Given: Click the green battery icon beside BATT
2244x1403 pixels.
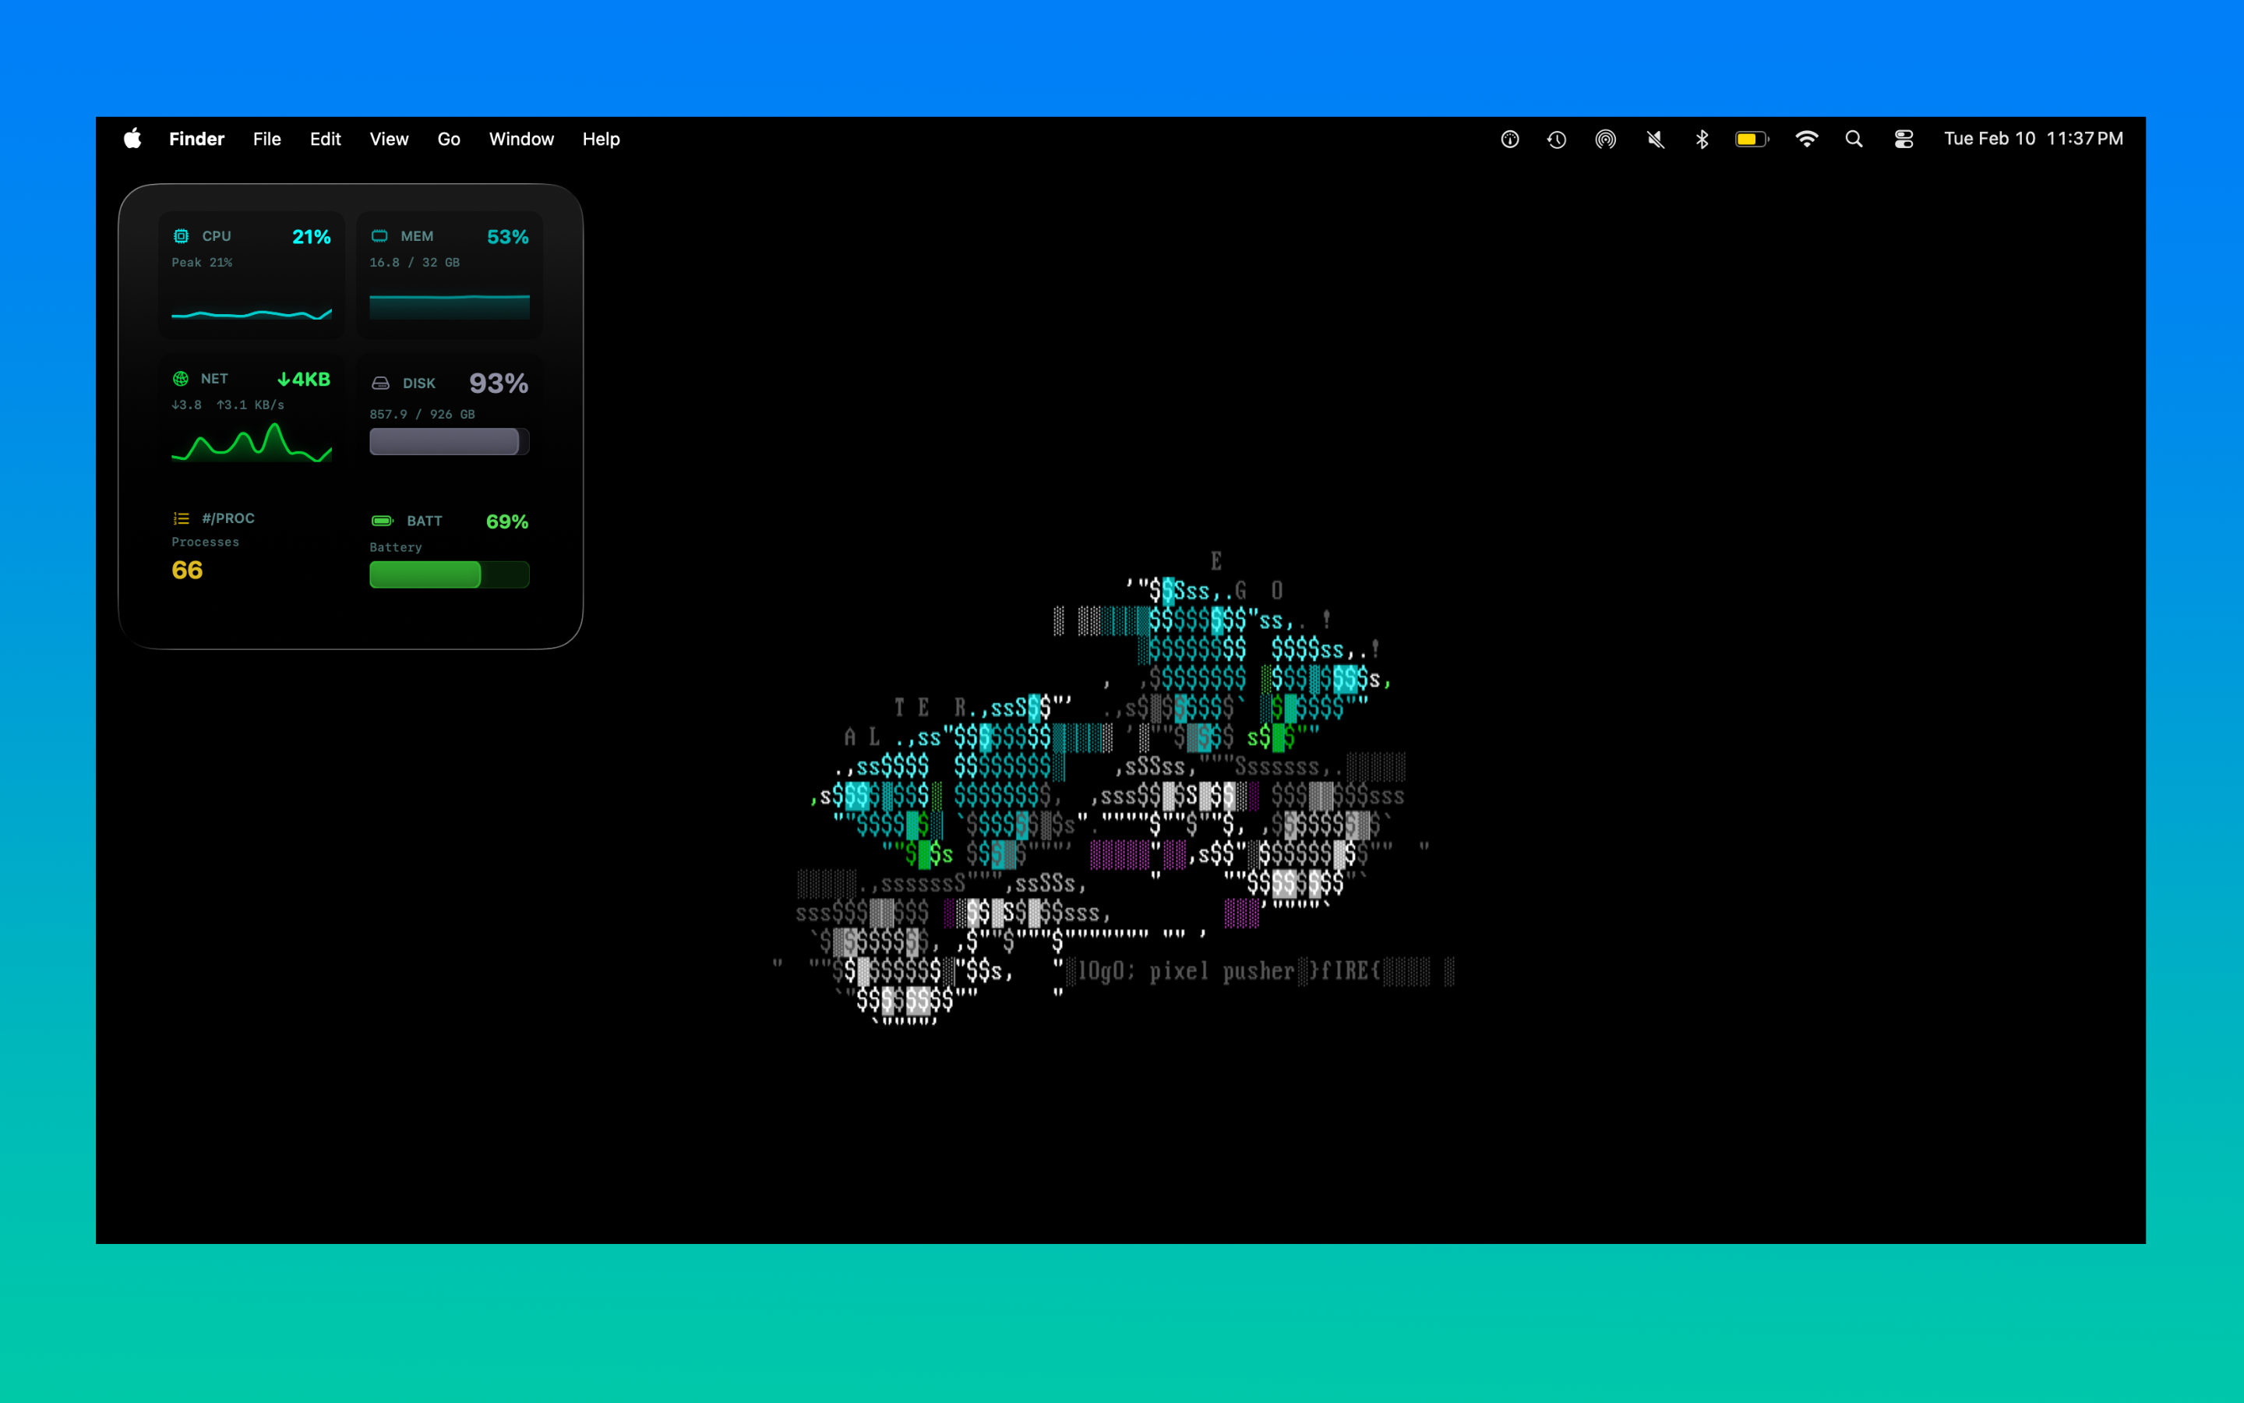Looking at the screenshot, I should tap(381, 521).
